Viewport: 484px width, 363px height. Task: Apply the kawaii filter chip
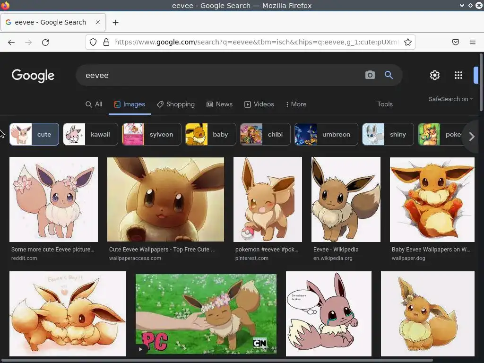click(x=90, y=134)
